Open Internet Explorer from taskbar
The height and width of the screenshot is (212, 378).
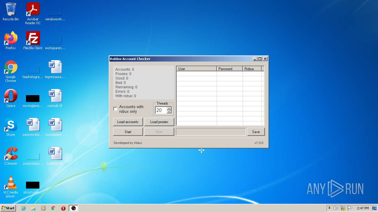[23, 208]
